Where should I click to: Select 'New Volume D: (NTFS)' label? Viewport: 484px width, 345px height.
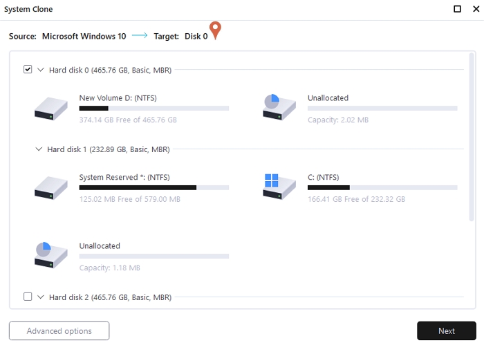118,98
